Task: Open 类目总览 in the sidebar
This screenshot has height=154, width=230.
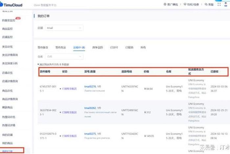Action: (7, 47)
